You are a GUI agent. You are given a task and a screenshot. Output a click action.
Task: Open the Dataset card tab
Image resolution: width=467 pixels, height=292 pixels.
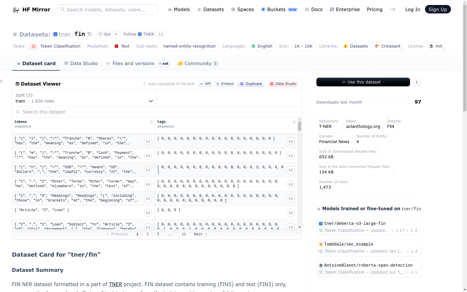(x=36, y=63)
